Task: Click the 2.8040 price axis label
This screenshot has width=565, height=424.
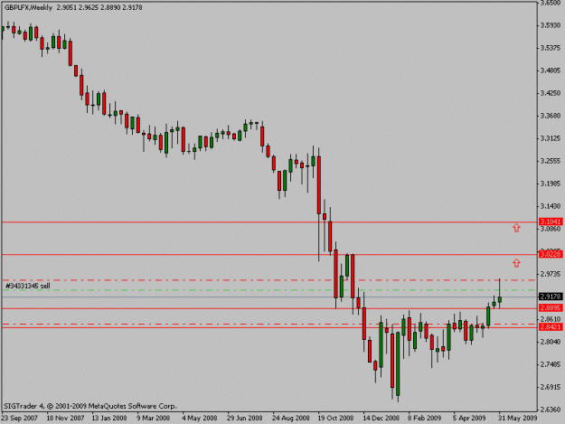Action: [x=551, y=342]
